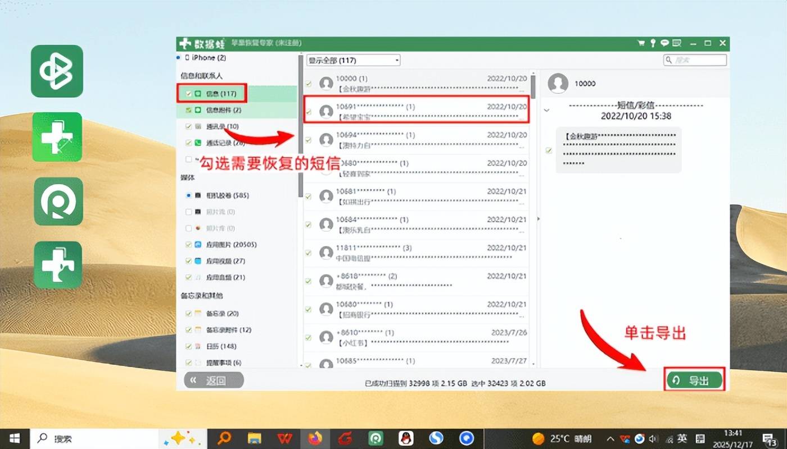Open message from 10685 dated 2023/7/27

click(x=416, y=360)
